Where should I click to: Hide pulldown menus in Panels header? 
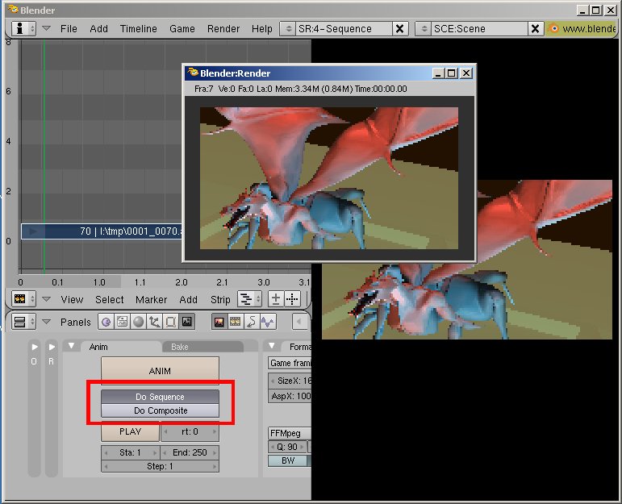point(47,322)
